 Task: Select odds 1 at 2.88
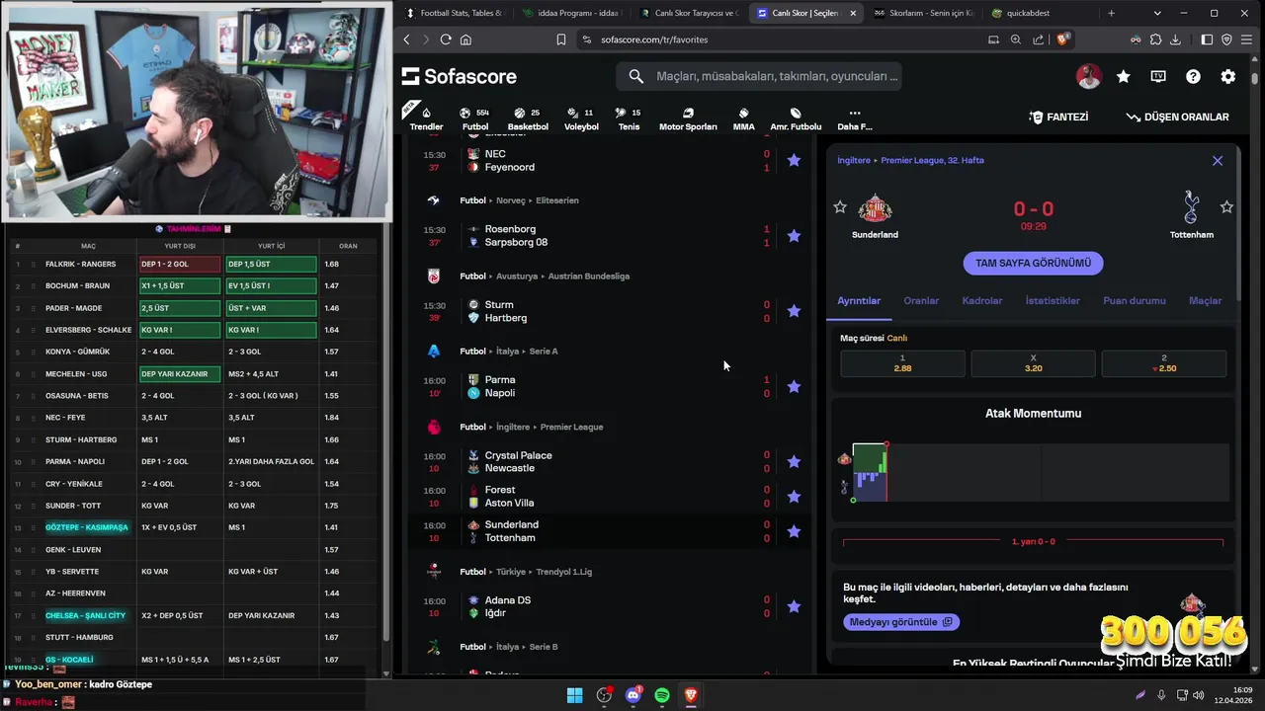[902, 363]
